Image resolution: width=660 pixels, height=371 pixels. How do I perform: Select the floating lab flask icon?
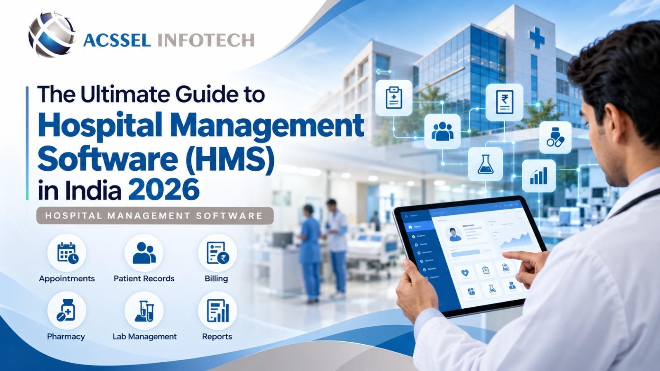point(485,164)
